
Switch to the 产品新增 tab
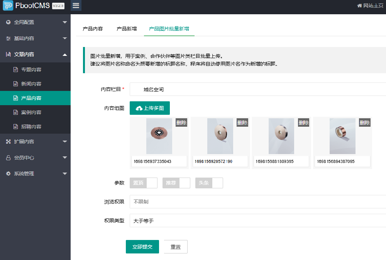coord(126,28)
